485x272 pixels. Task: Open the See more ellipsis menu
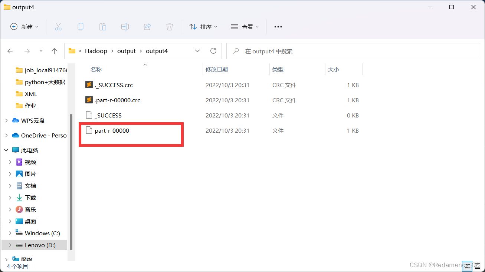[278, 27]
